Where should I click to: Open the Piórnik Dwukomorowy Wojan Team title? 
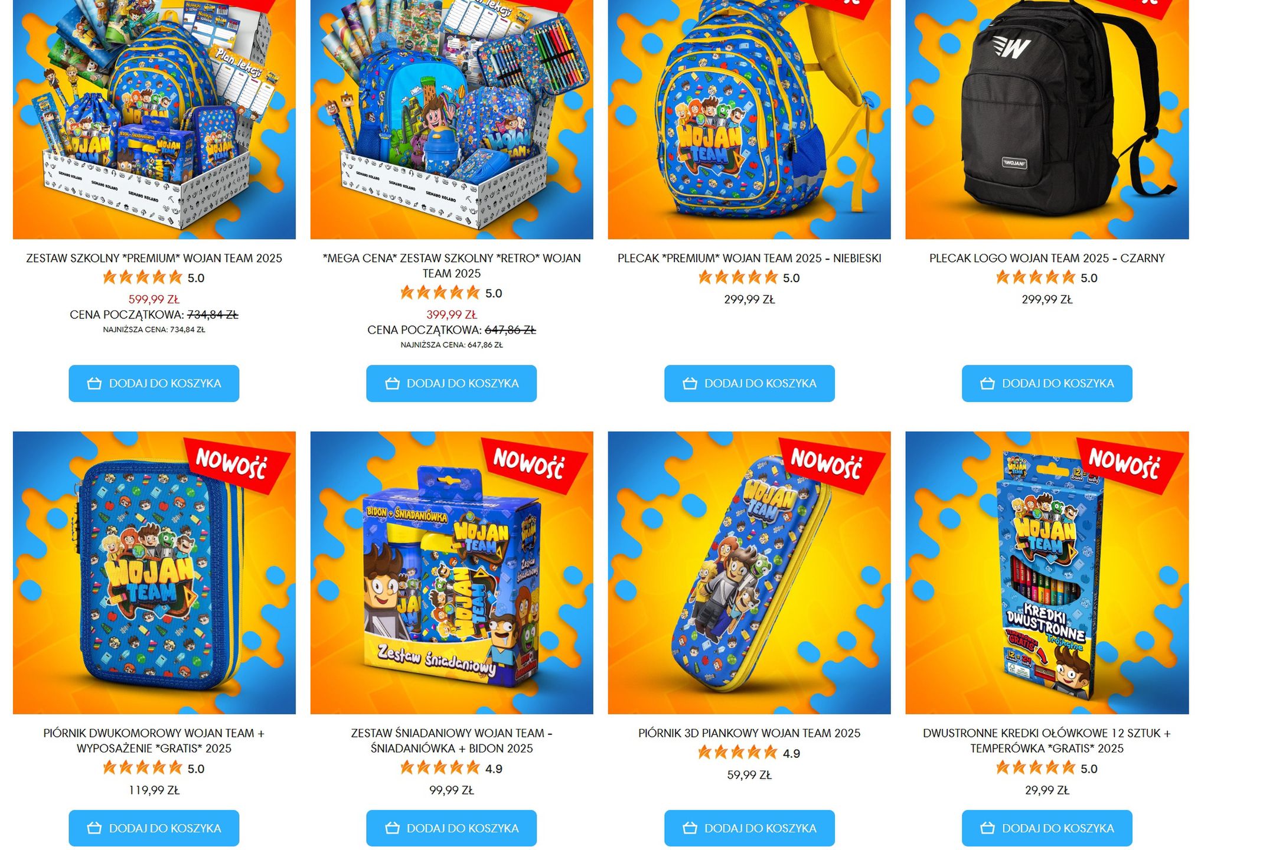click(x=154, y=741)
